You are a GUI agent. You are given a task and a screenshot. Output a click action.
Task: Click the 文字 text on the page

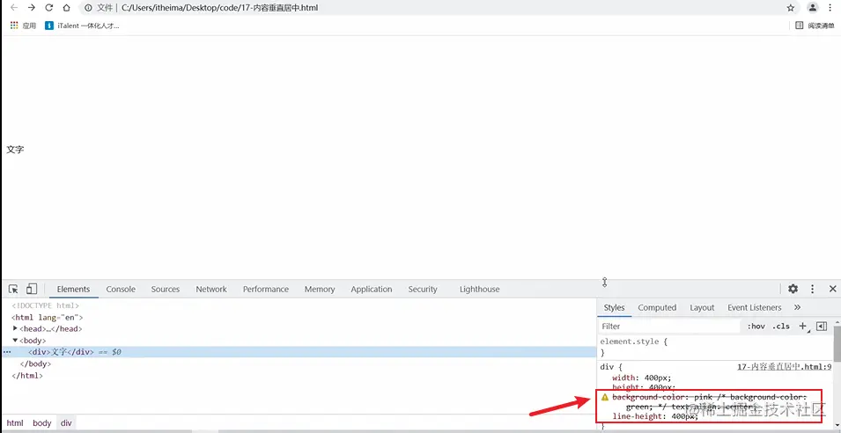[x=15, y=150]
